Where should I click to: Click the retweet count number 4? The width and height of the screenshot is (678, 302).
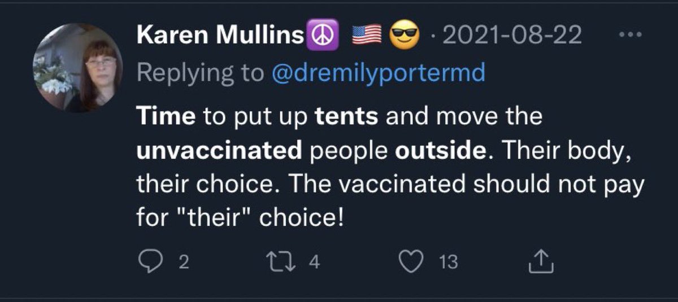tap(315, 262)
